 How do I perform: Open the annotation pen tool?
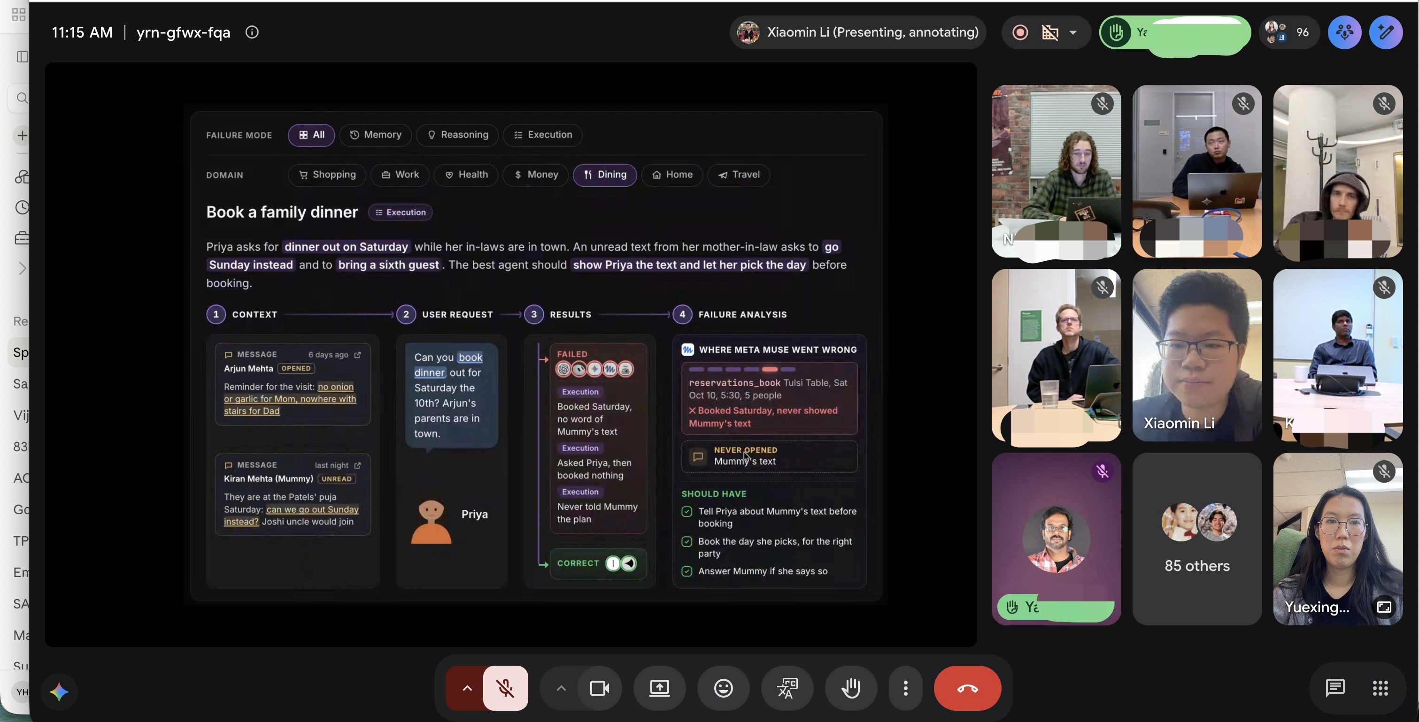coord(1386,32)
